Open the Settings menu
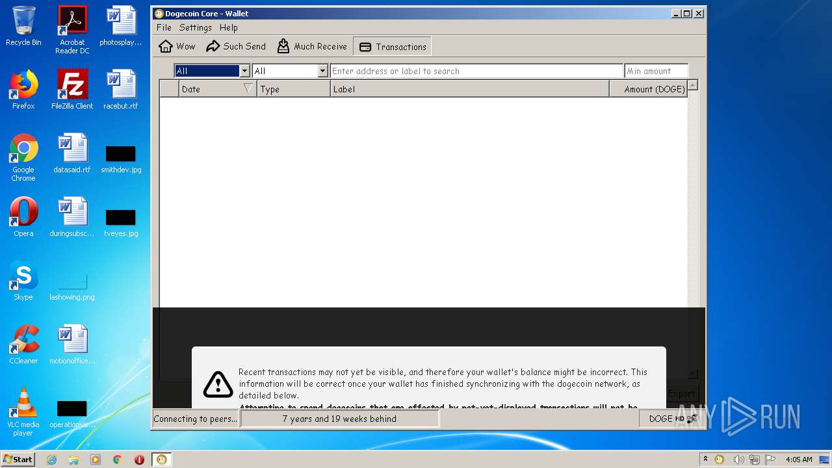The height and width of the screenshot is (468, 832). pos(196,27)
